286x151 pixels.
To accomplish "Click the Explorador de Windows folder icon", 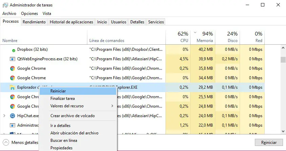I will pyautogui.click(x=13, y=87).
